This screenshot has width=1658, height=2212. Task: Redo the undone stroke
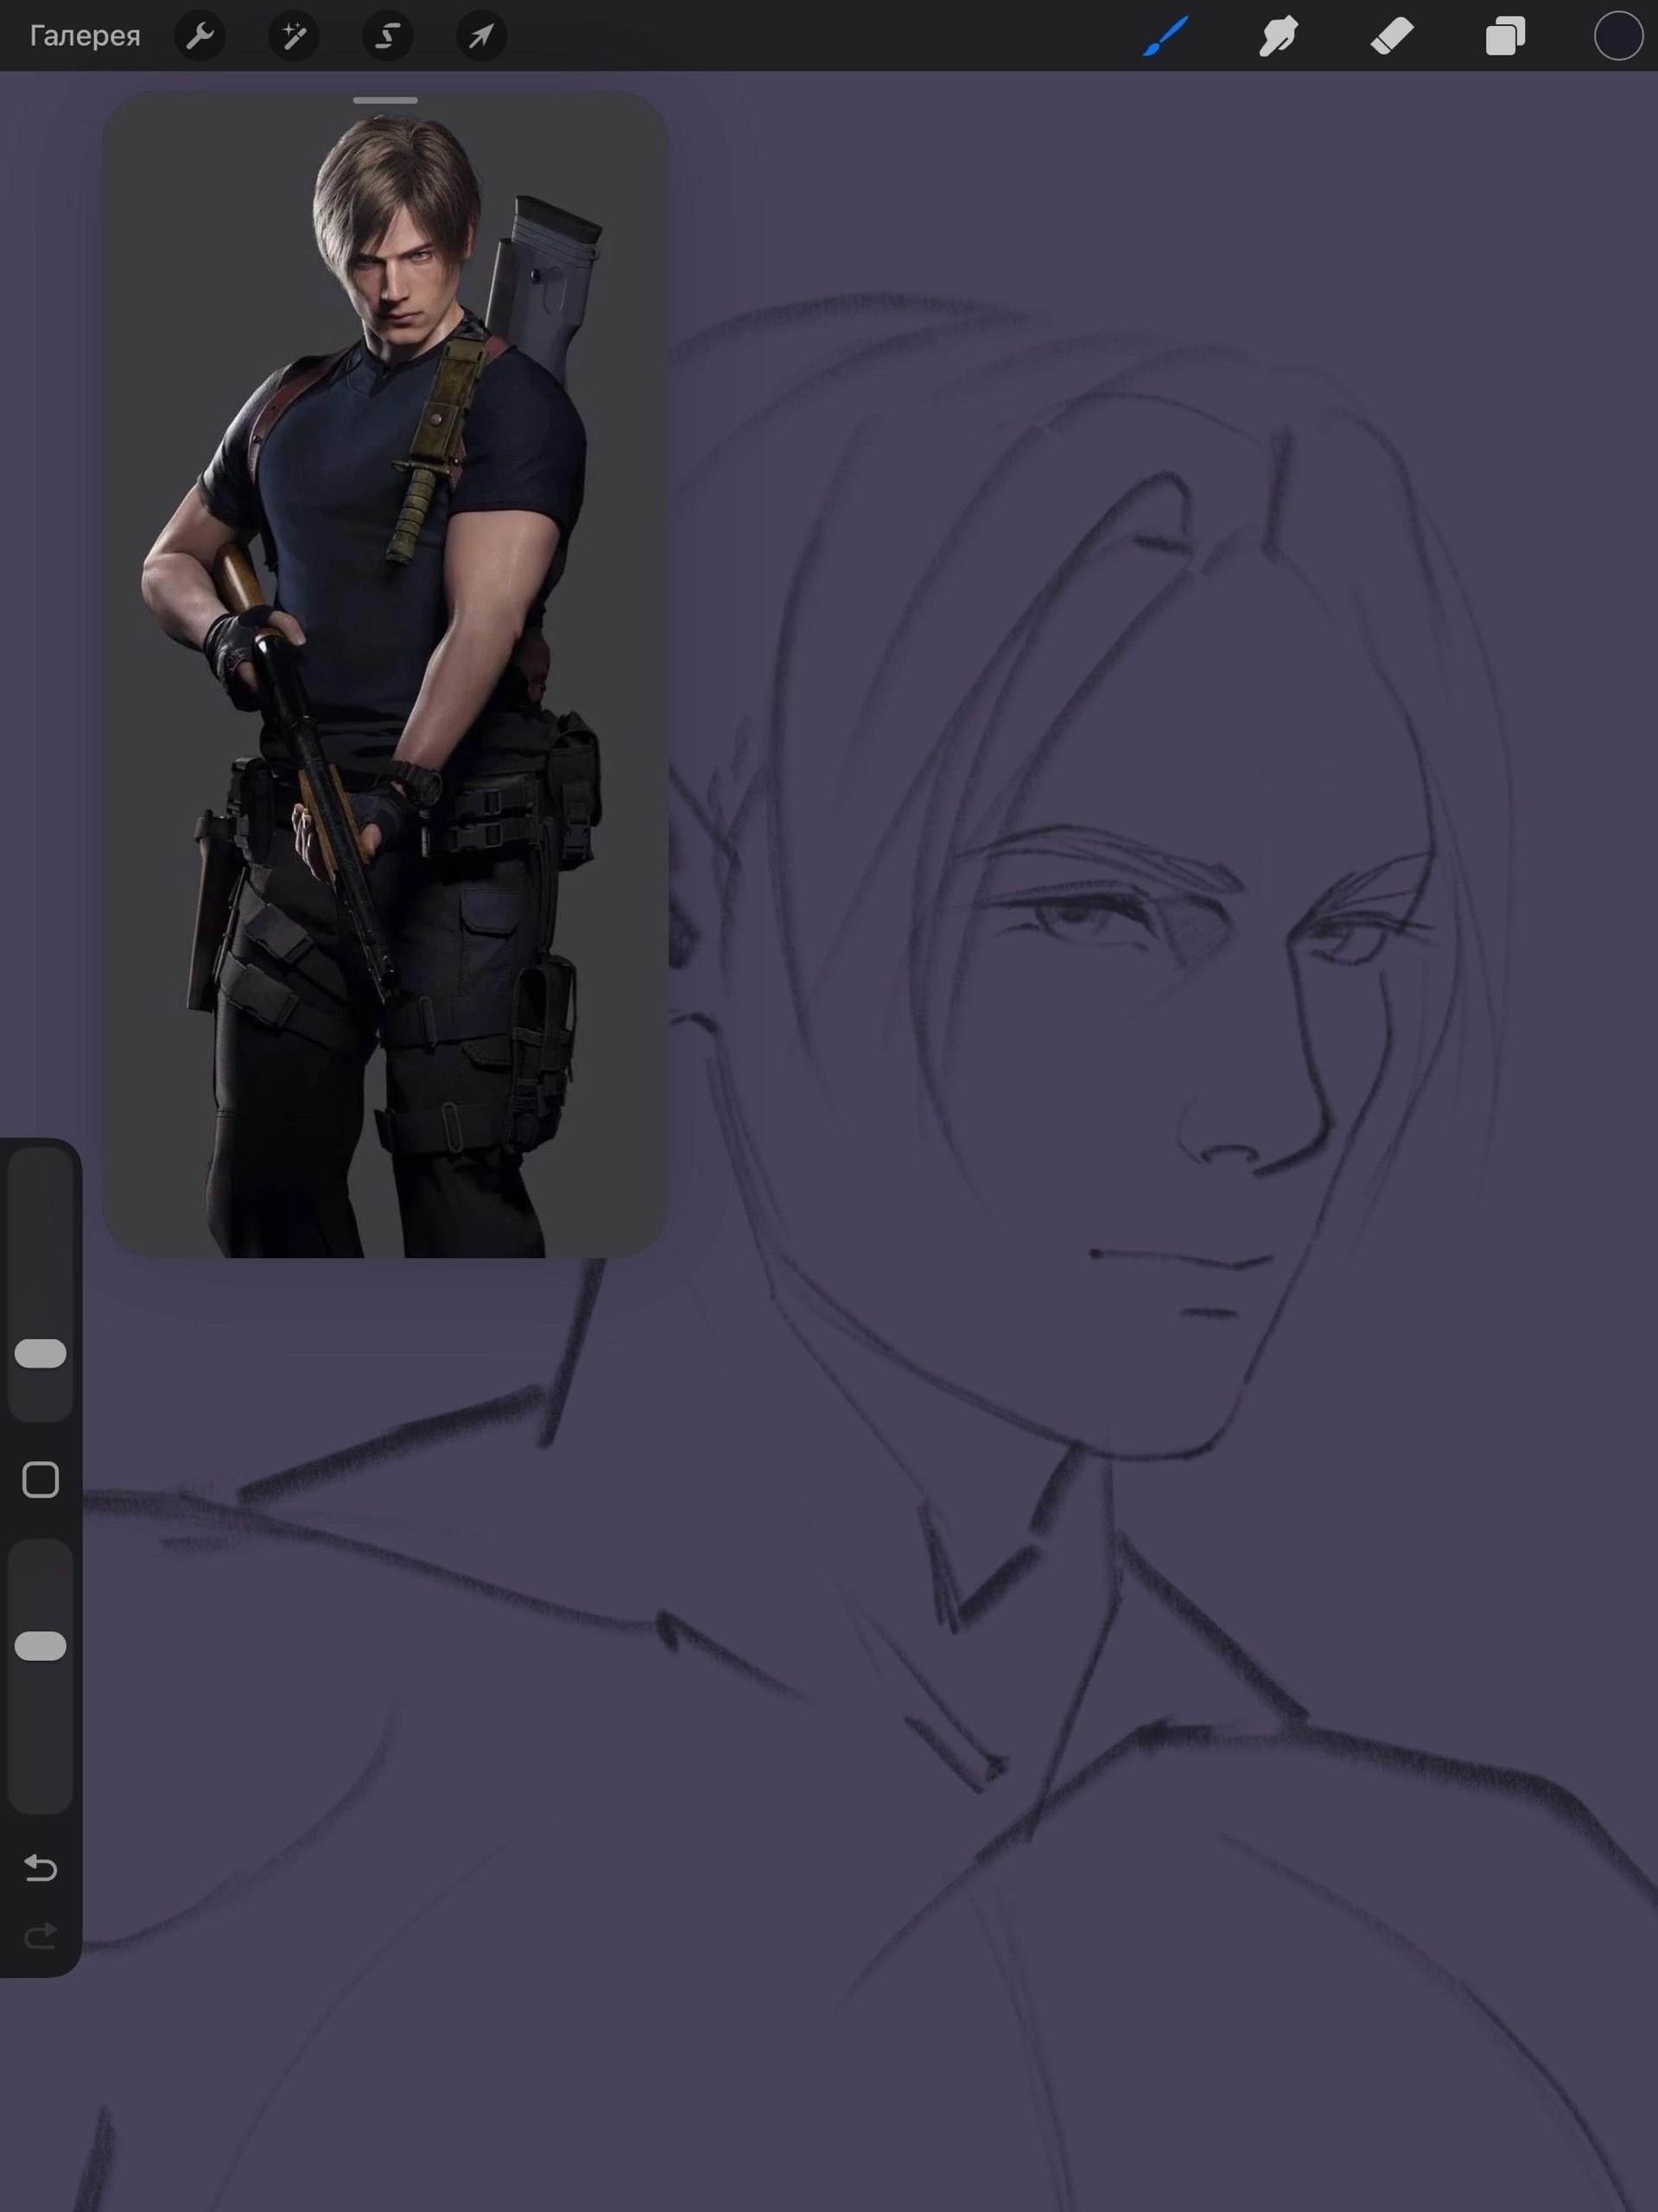(x=41, y=1937)
